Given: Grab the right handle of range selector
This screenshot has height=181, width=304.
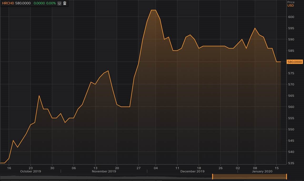Looking at the screenshot, I should click(286, 177).
